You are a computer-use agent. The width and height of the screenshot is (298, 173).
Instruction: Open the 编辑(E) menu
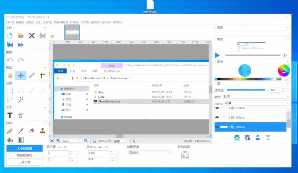click(20, 22)
